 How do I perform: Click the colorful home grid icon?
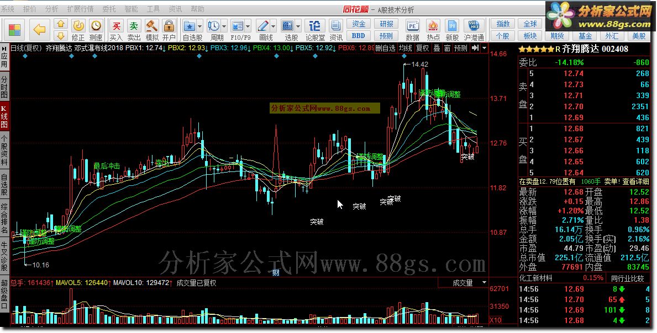[15, 30]
